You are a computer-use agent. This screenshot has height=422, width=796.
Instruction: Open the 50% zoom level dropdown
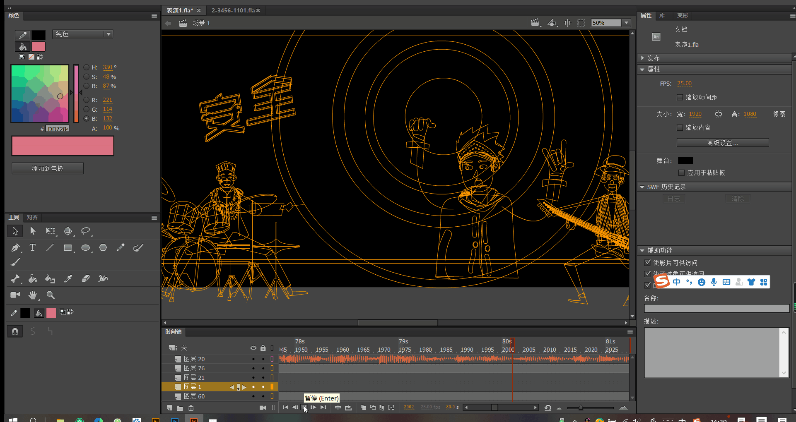click(x=626, y=23)
